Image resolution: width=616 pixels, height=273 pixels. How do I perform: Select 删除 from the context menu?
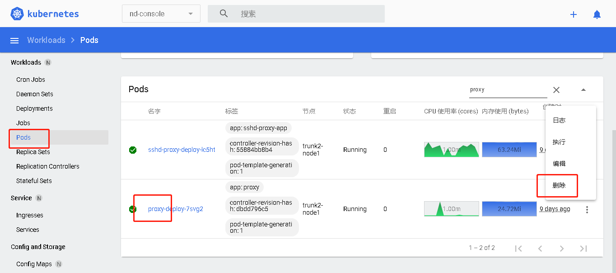coord(559,185)
